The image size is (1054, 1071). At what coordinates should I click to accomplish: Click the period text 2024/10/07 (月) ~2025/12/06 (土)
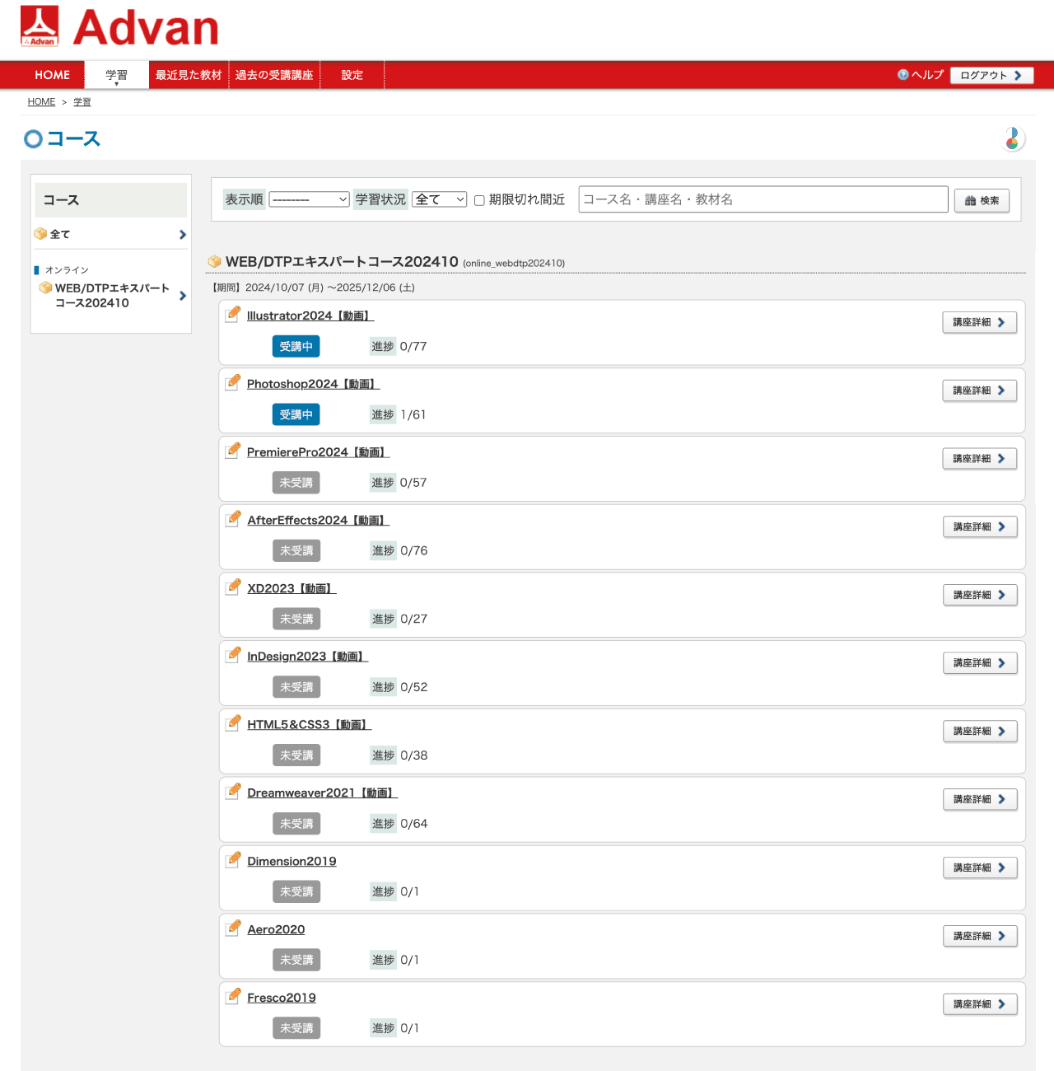[330, 288]
